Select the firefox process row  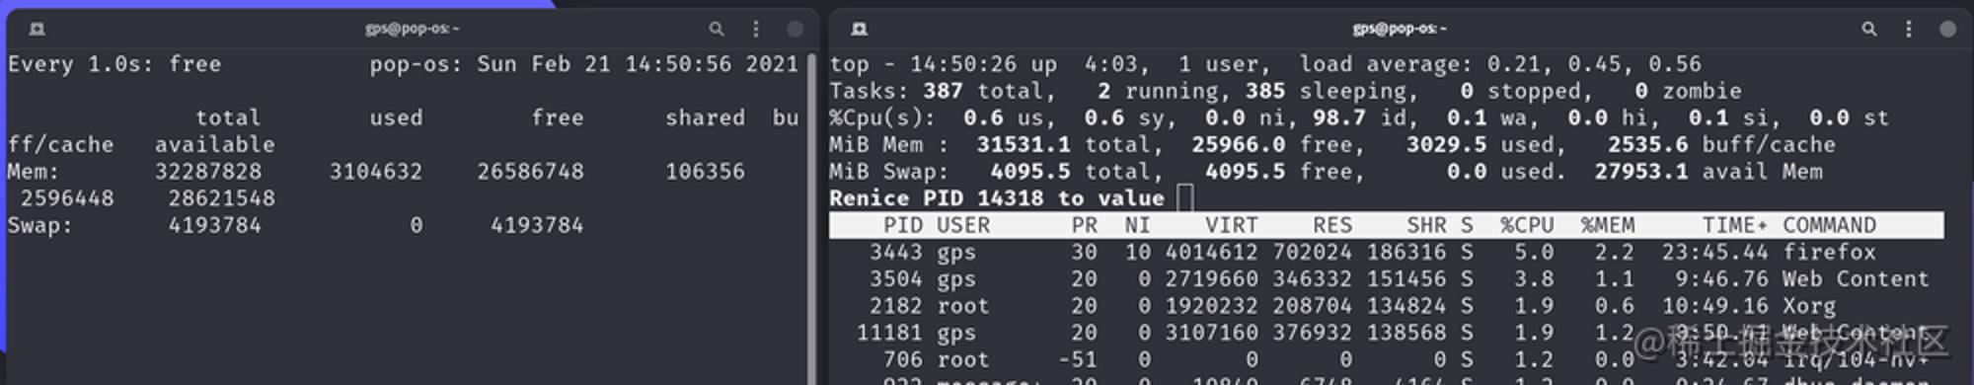point(1387,253)
